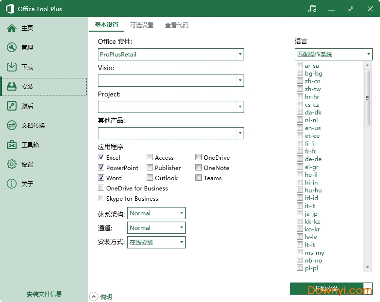Tick the zh-cn language checkbox
Viewport: 380px width, 302px height.
[300, 81]
